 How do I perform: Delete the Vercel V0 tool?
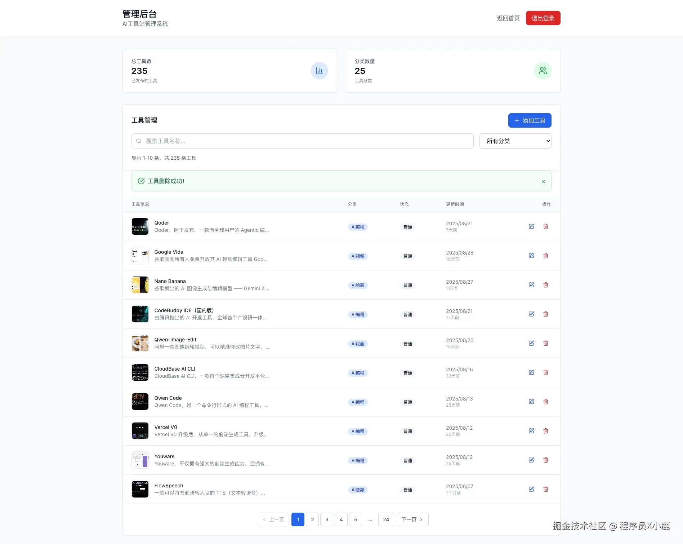coord(546,431)
